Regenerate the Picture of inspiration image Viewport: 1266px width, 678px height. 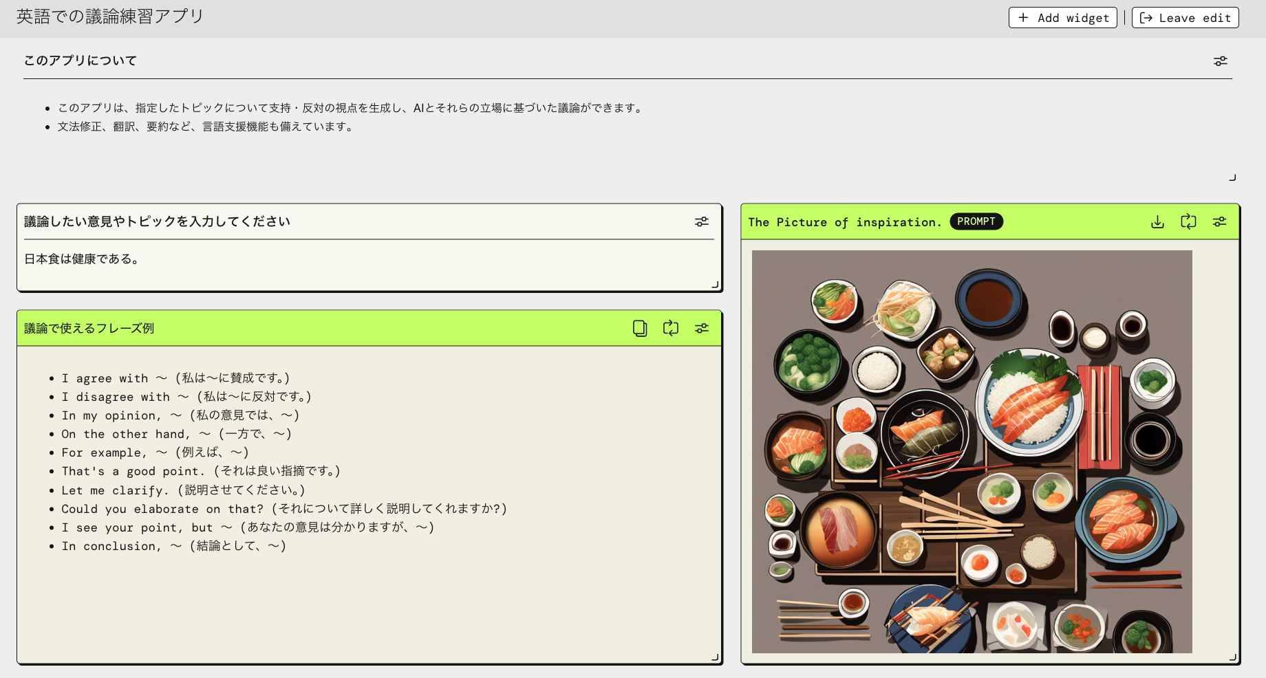[1188, 221]
